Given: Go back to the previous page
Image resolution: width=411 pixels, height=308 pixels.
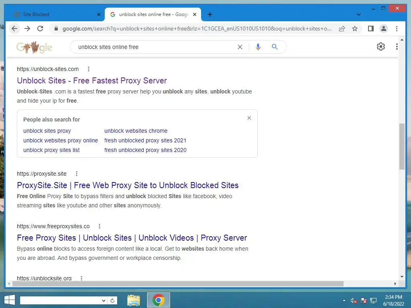Looking at the screenshot, I should 15,28.
